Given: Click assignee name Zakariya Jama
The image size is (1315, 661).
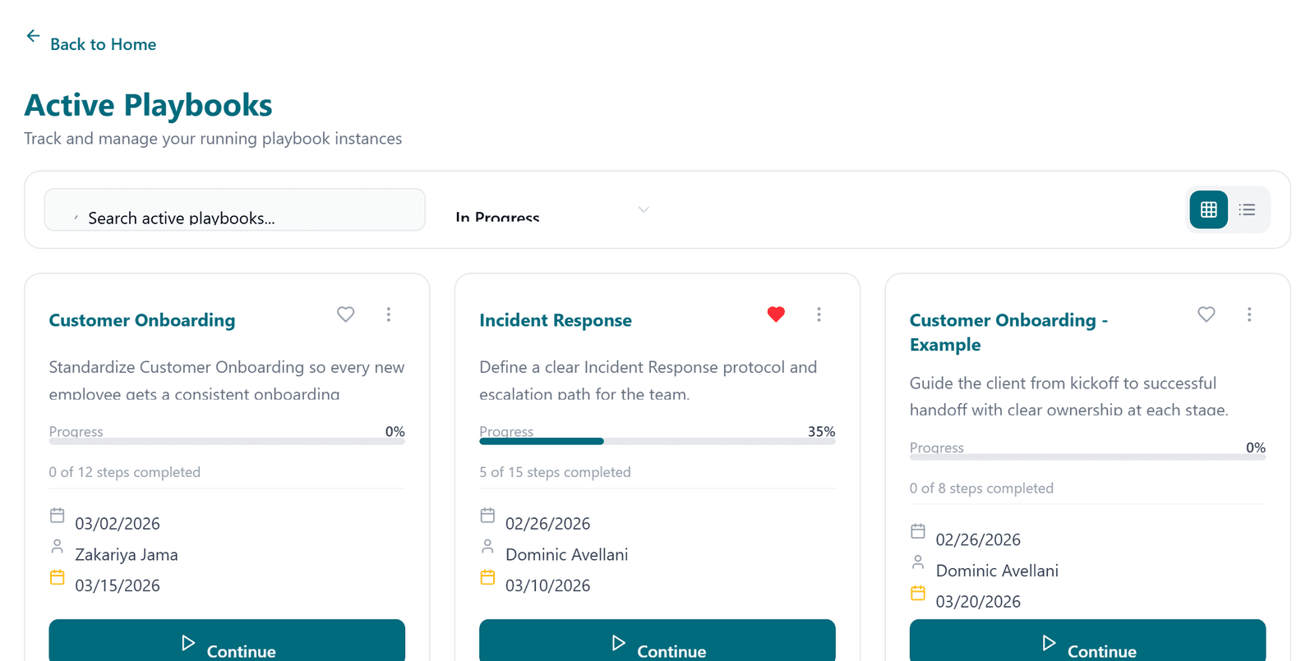Looking at the screenshot, I should pyautogui.click(x=127, y=555).
